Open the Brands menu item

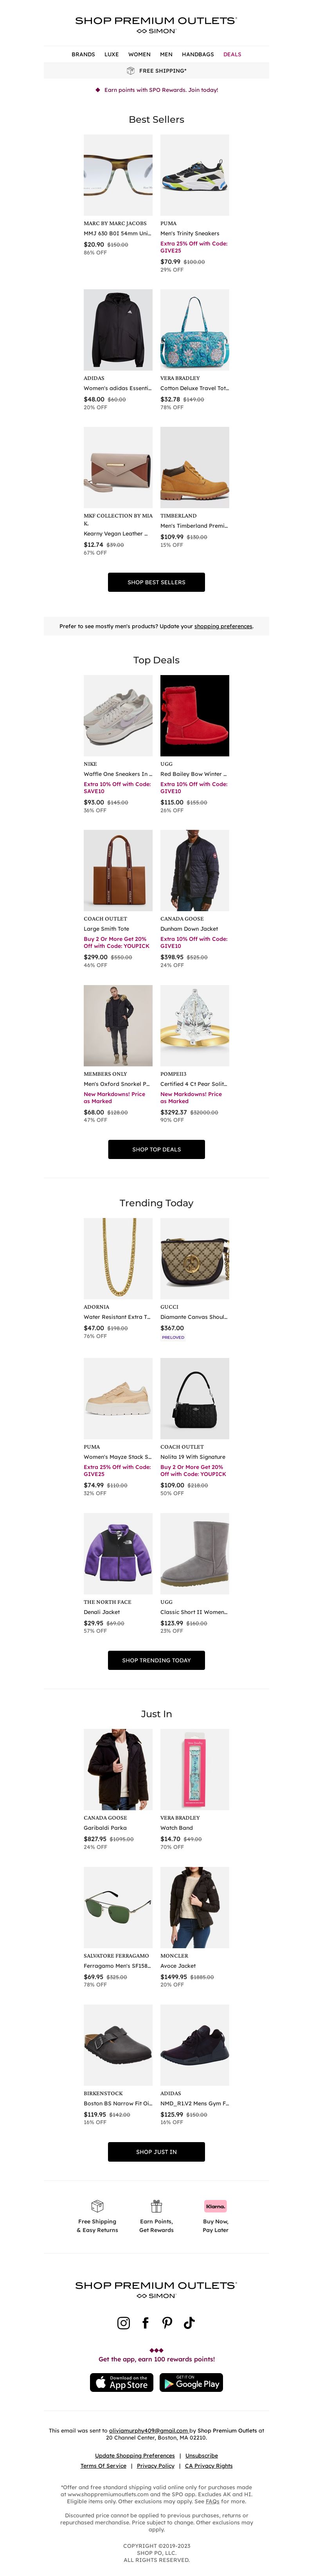[83, 54]
